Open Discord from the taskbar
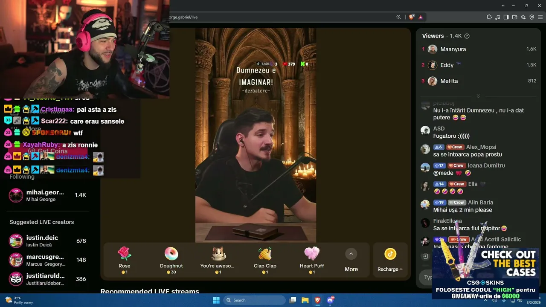The image size is (546, 307). click(330, 300)
